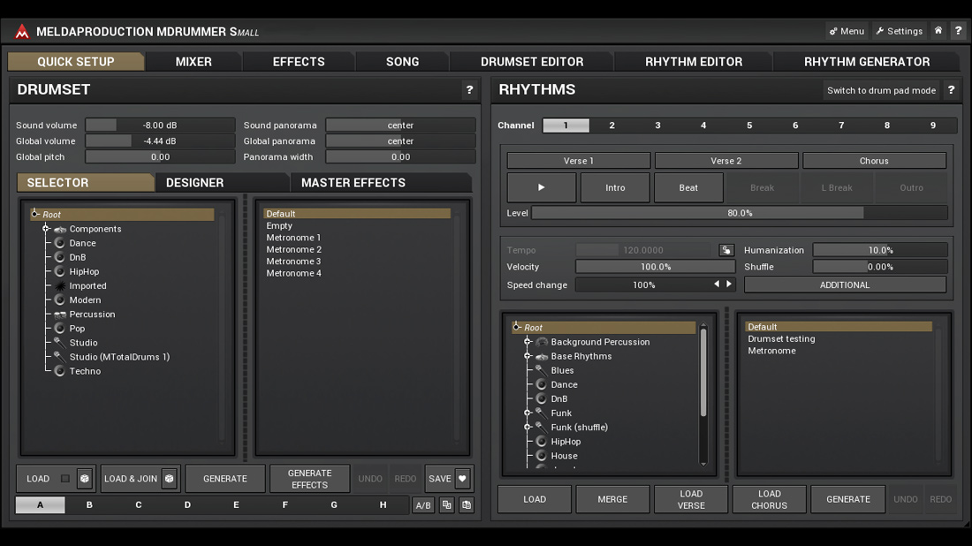Click the paste preset icon in the A–H row
972x546 pixels.
tap(467, 505)
